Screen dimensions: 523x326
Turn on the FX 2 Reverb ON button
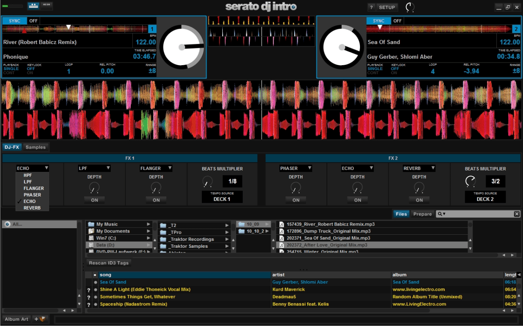pos(419,200)
